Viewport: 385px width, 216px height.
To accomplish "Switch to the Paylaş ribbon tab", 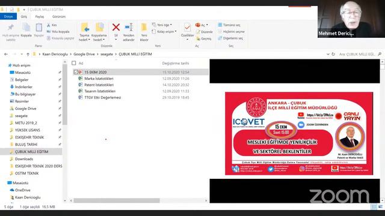I will (x=40, y=17).
